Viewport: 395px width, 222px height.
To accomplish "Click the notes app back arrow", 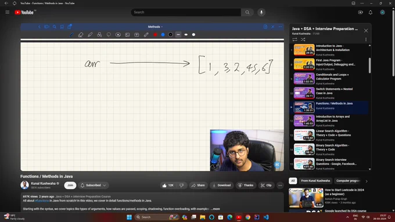I will [39, 27].
